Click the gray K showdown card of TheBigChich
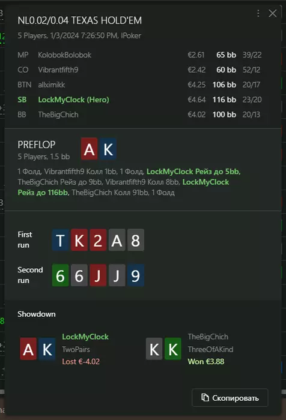286x420 pixels. point(154,349)
